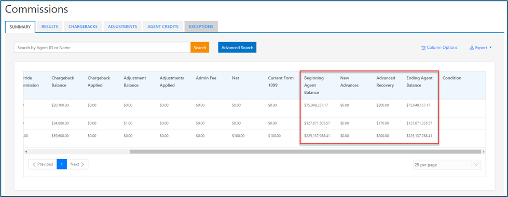
Task: Click ending balance $127,671,335.57
Action: tap(419, 123)
